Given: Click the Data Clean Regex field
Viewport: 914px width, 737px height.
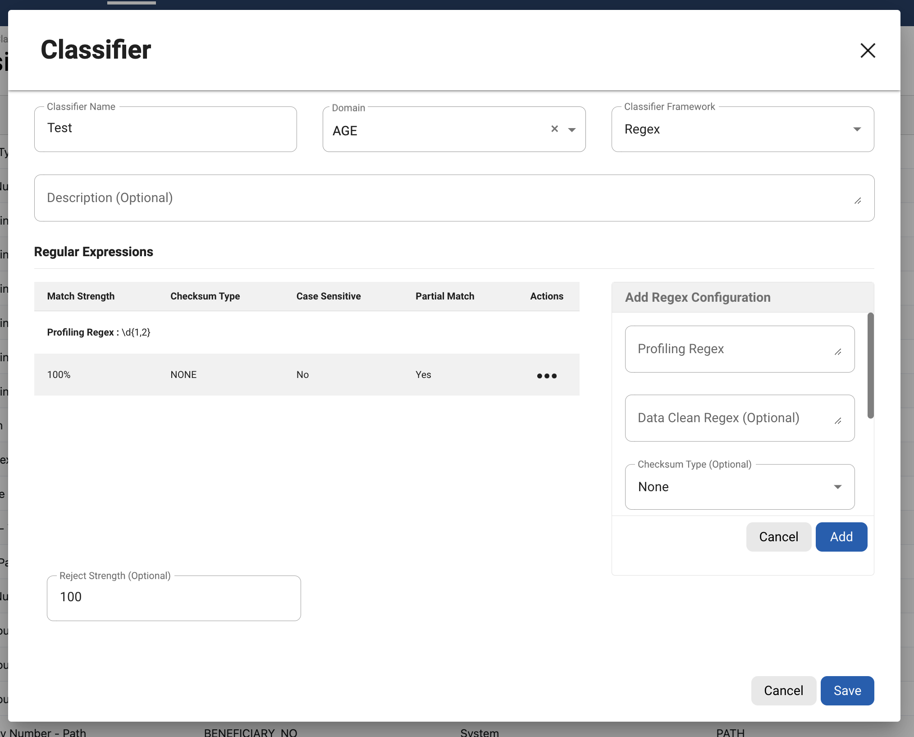Looking at the screenshot, I should tap(730, 418).
